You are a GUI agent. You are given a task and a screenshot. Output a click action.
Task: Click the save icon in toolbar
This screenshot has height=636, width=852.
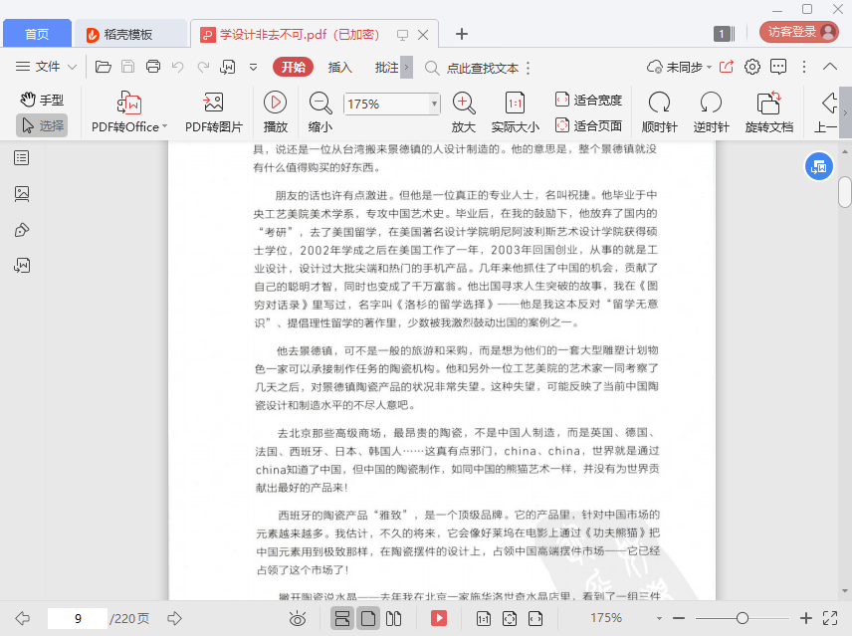(127, 67)
